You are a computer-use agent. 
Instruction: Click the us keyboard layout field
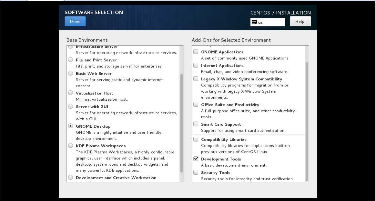(268, 22)
